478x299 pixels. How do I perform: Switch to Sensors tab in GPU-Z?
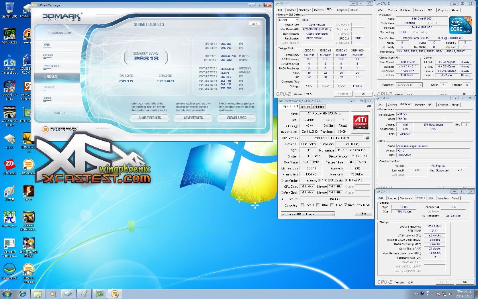(x=305, y=106)
